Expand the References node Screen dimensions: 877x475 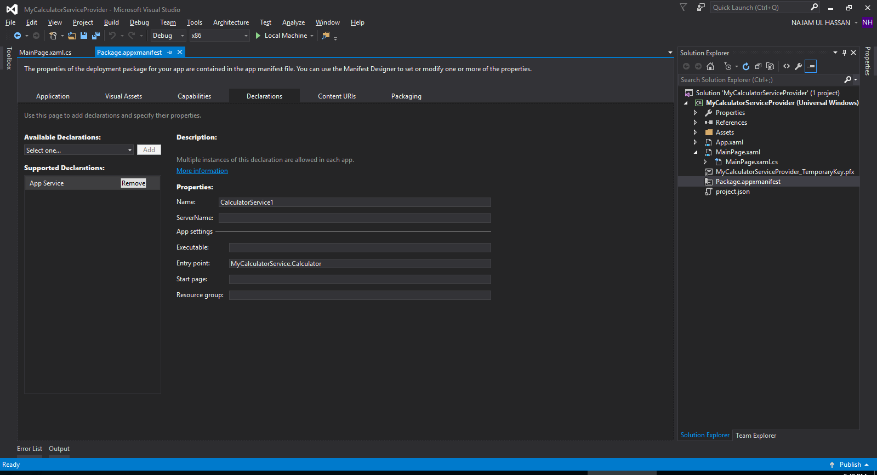pos(695,123)
